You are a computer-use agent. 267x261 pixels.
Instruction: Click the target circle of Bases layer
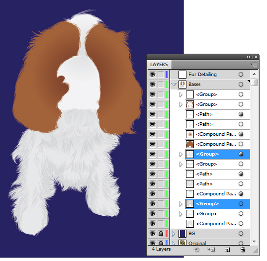241,85
